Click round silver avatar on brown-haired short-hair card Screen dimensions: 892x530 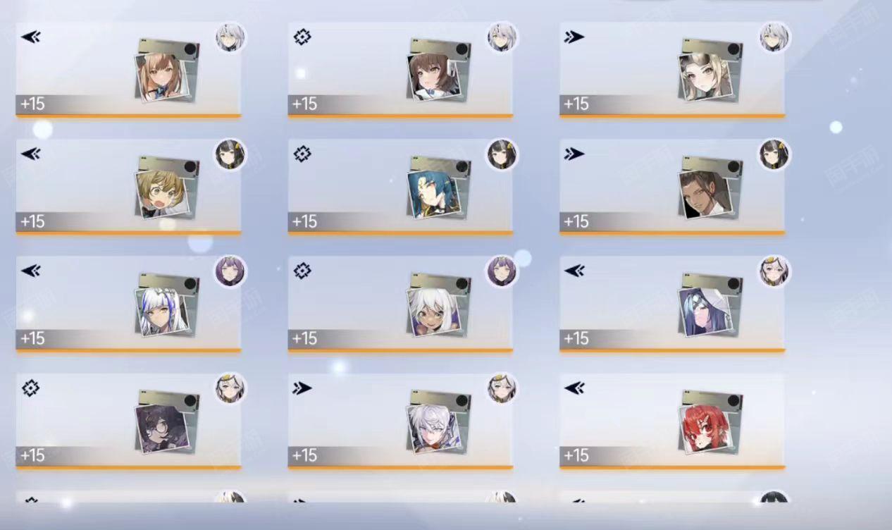pos(502,37)
